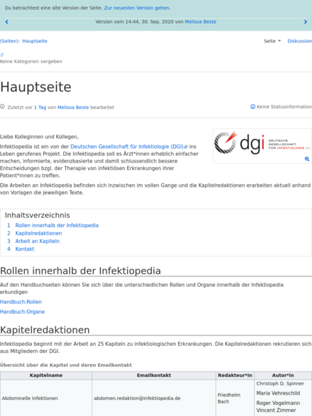
Task: Switch to the Diskussion tab
Action: [x=299, y=41]
